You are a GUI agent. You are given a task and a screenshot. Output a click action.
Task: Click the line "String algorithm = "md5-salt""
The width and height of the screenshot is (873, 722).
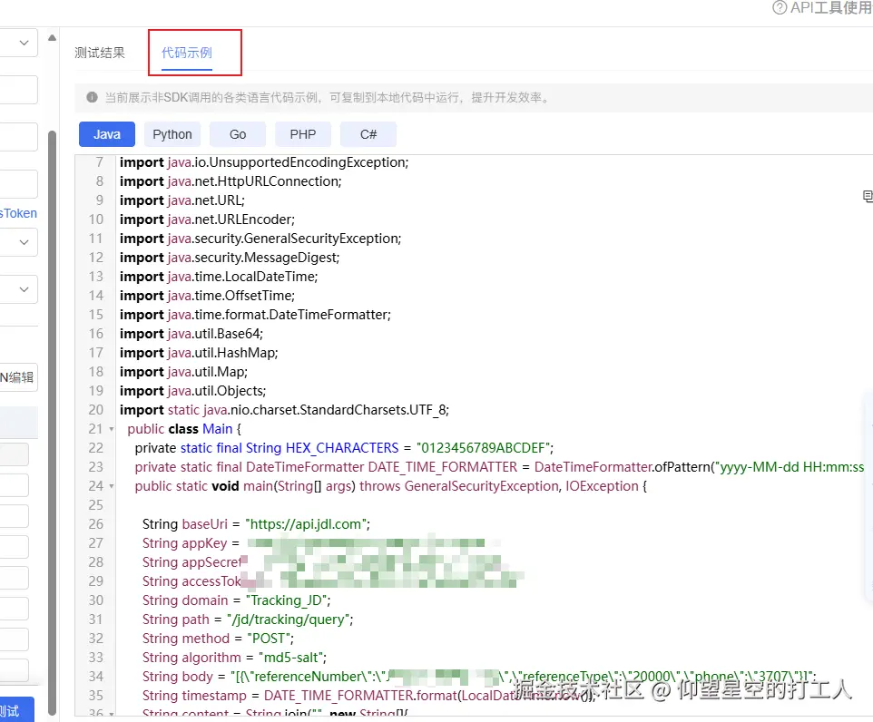click(234, 658)
